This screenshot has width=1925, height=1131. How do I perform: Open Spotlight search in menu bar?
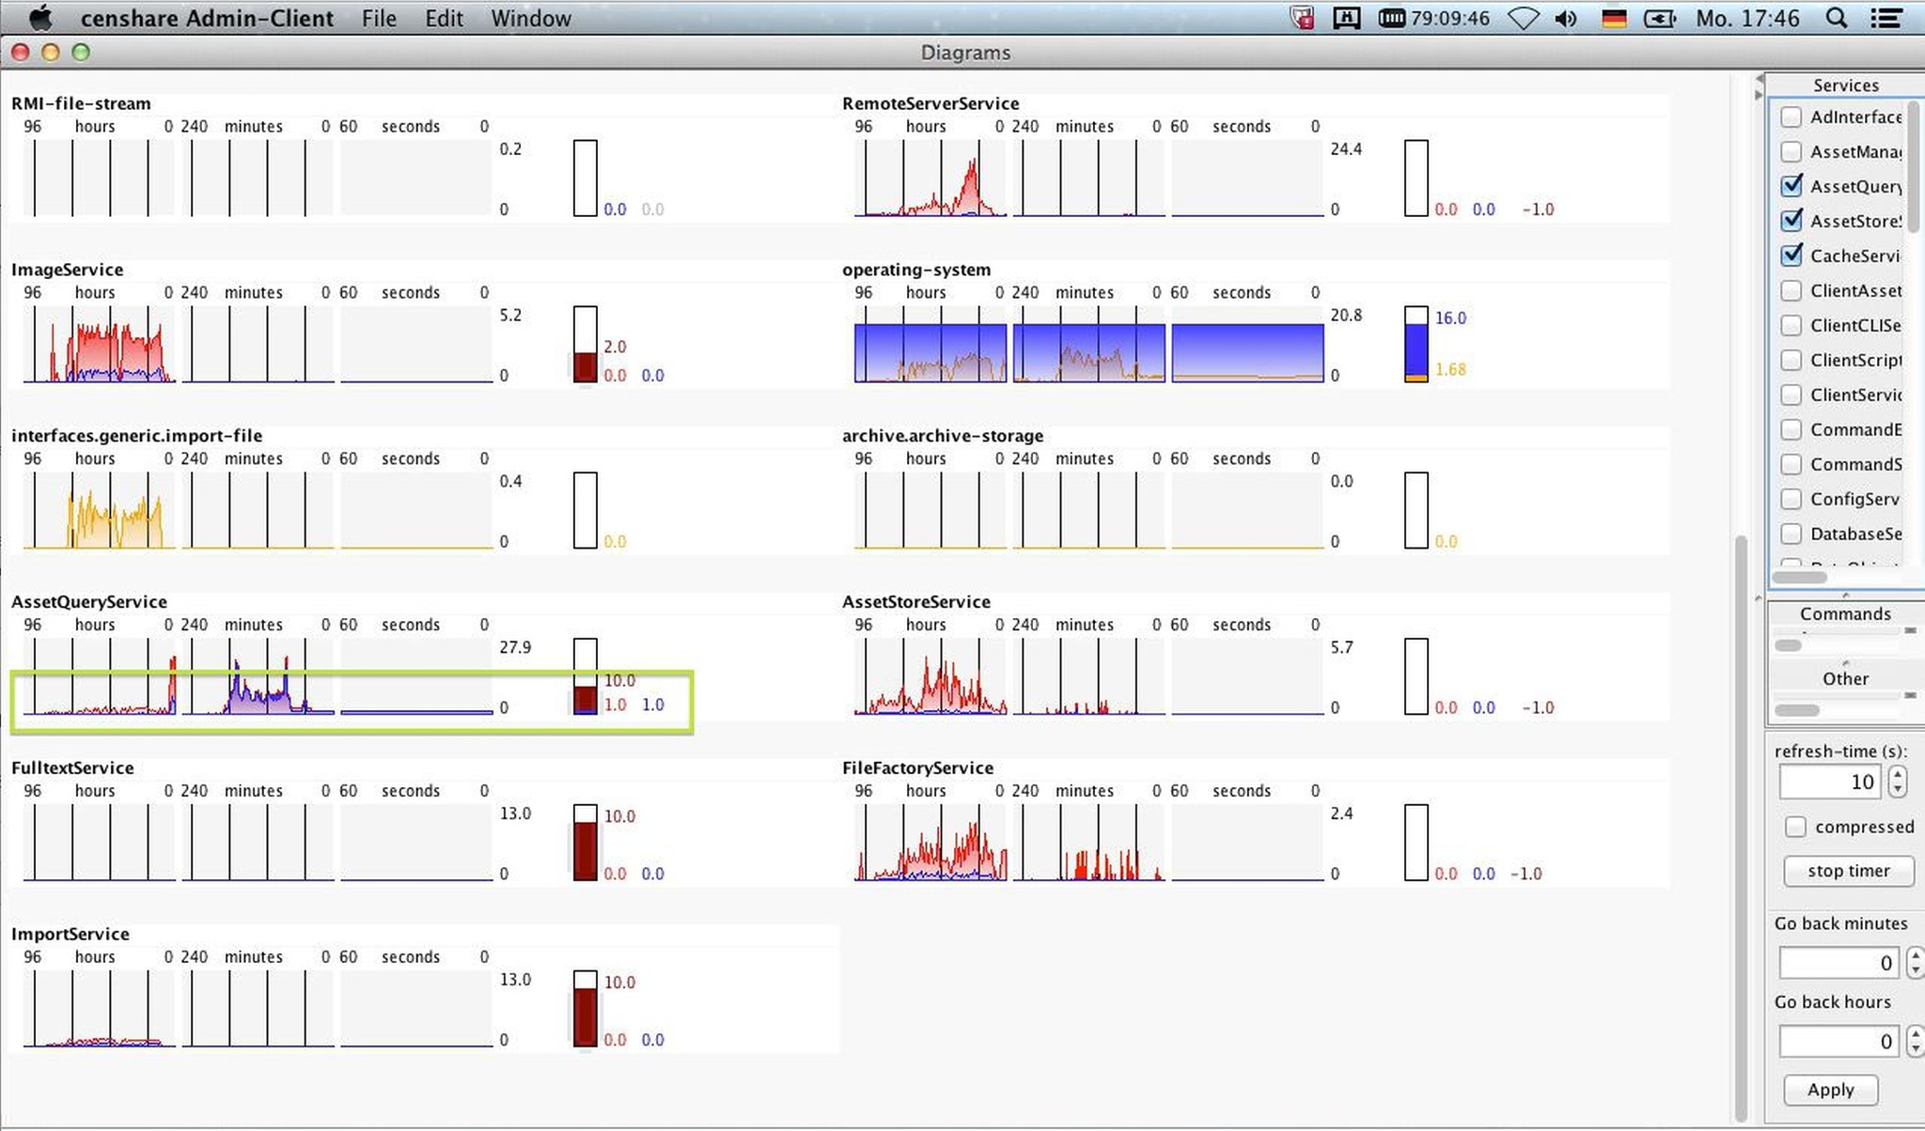pyautogui.click(x=1836, y=18)
